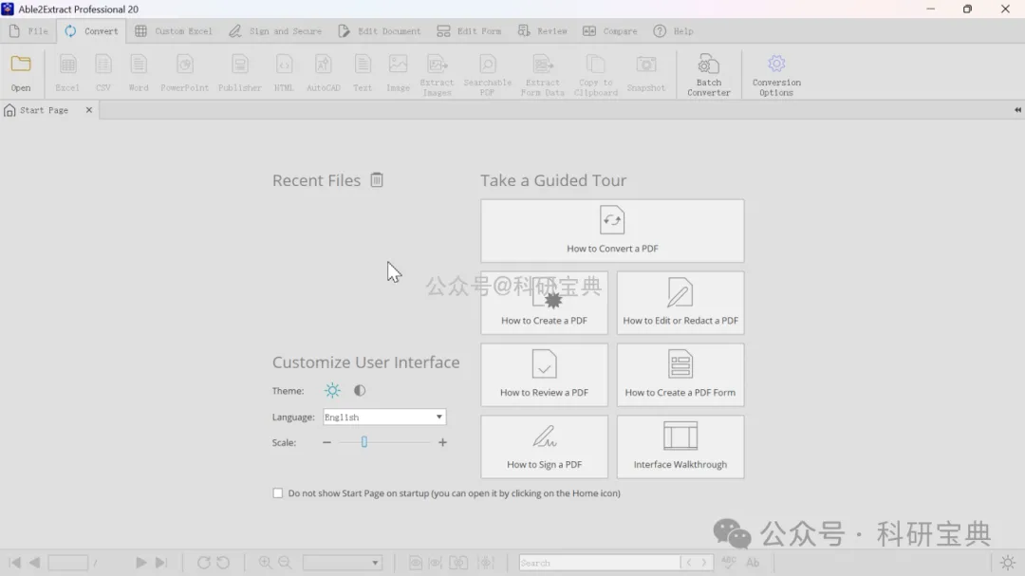The image size is (1025, 576).
Task: Go to previous page in bottom bar
Action: tap(35, 563)
